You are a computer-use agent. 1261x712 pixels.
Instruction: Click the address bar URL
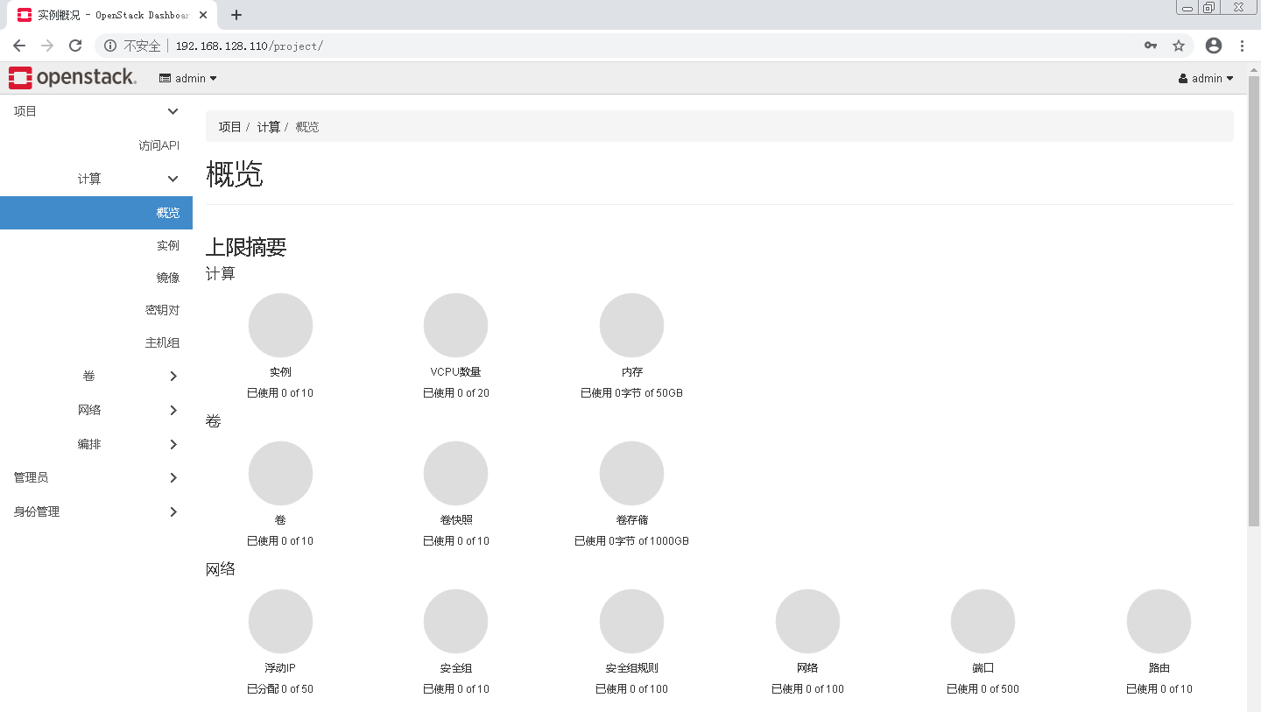pos(250,46)
